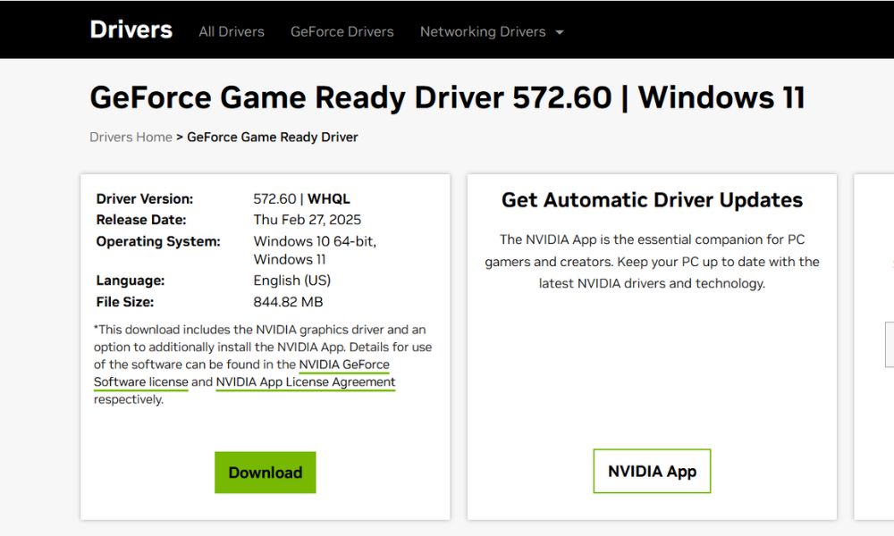Open the NVIDIA GeForce Software license link
894x536 pixels.
point(344,364)
